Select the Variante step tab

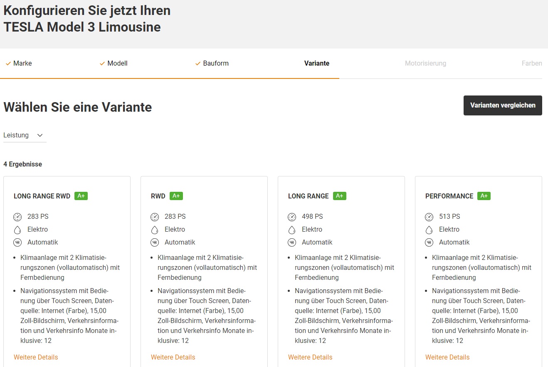point(317,64)
